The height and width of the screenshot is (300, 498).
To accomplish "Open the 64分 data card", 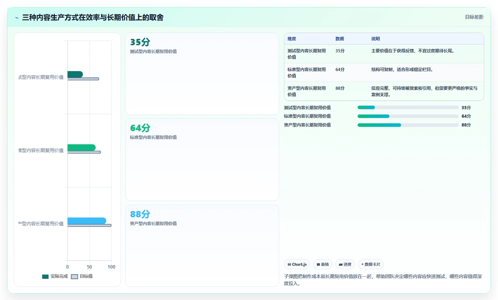I will [202, 160].
